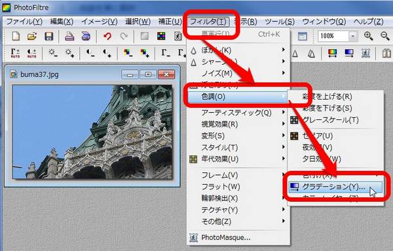Viewport: 393px width, 251px height.
Task: Zoom in with the magnifier plus icon
Action: 368,36
